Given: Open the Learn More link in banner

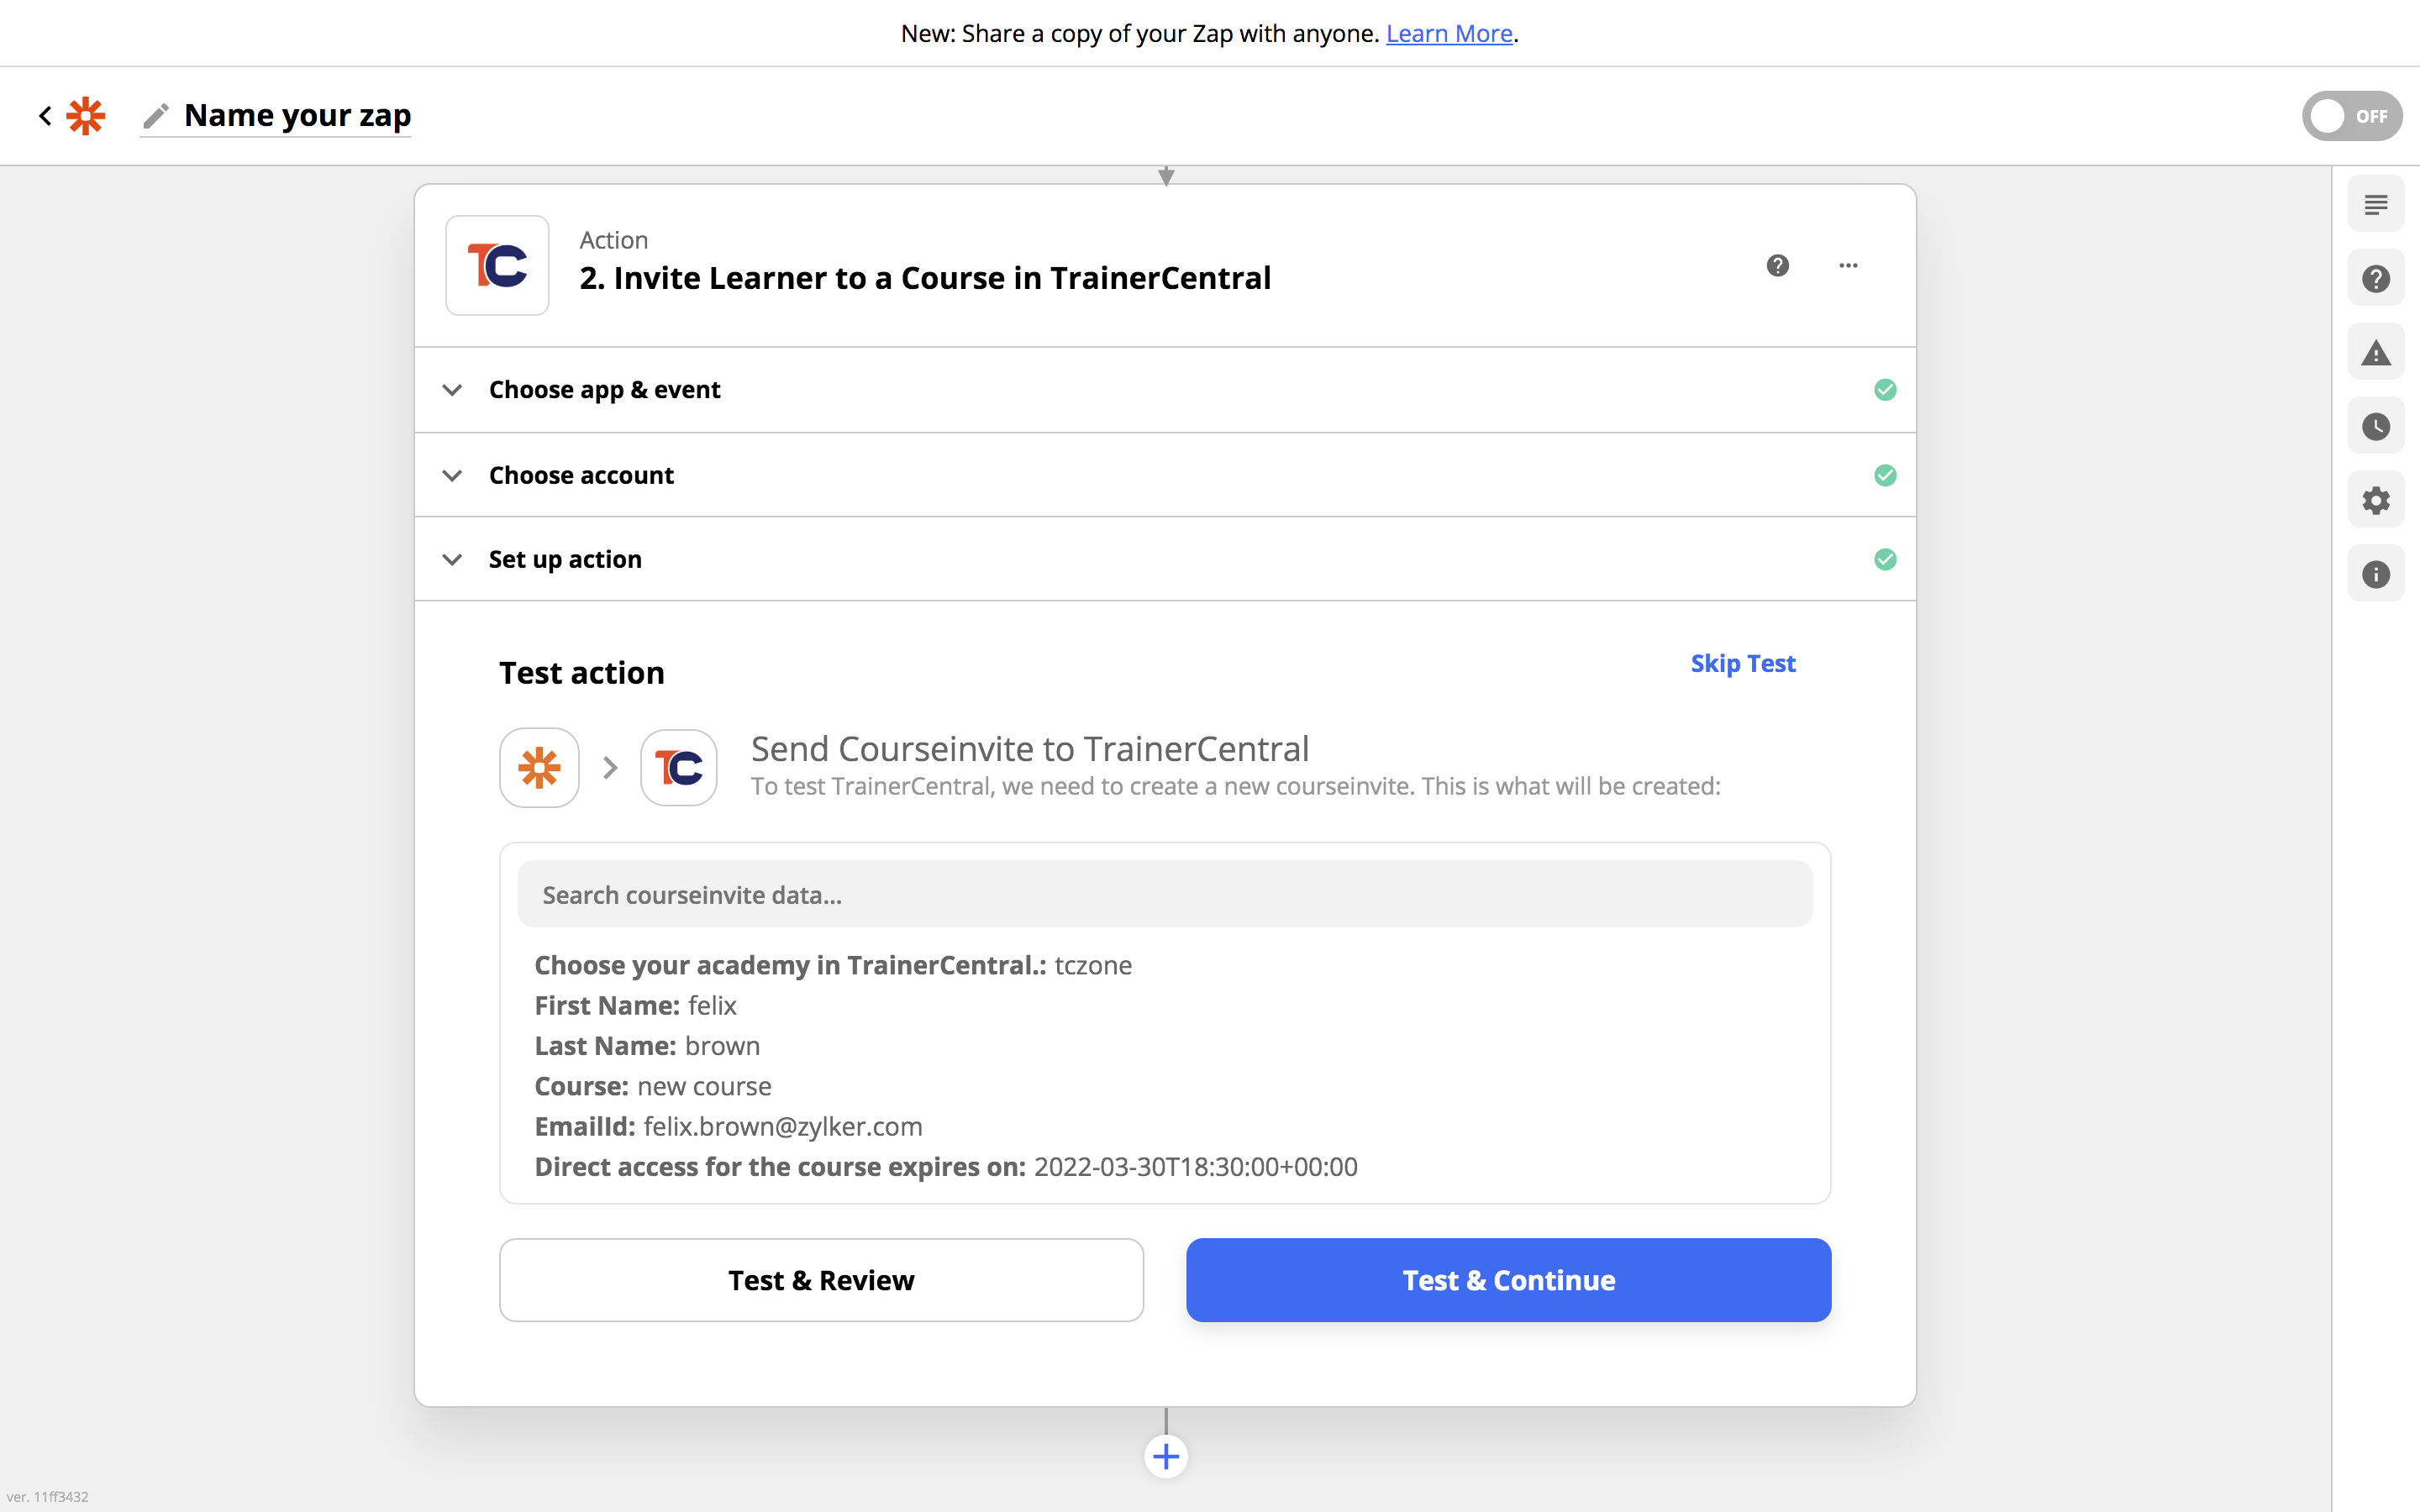Looking at the screenshot, I should click(x=1448, y=34).
